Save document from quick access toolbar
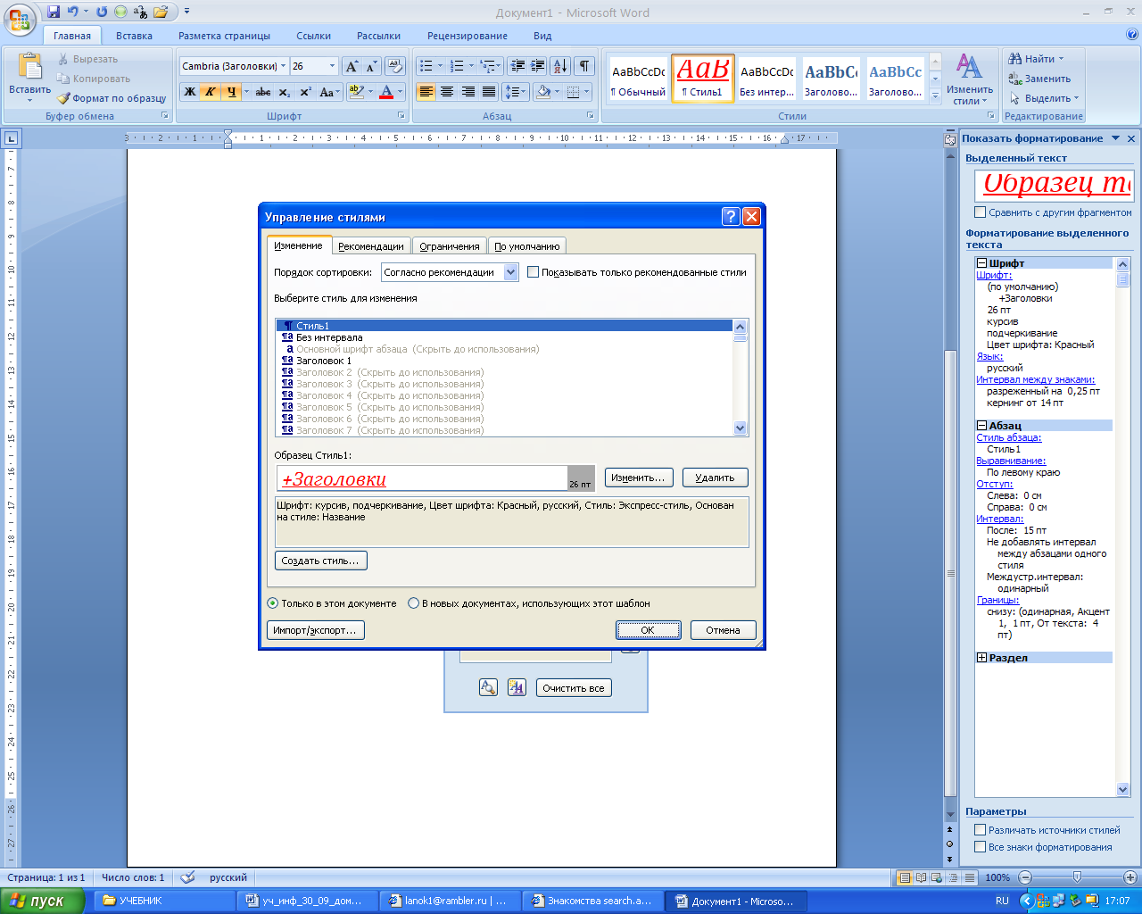This screenshot has height=914, width=1142. pos(54,12)
